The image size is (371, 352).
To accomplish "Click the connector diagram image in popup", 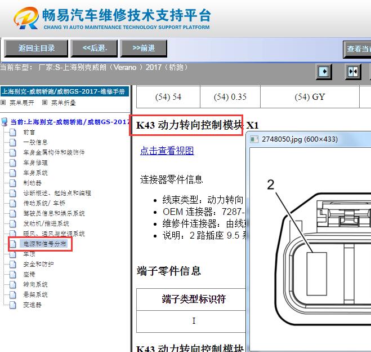I will coord(310,249).
